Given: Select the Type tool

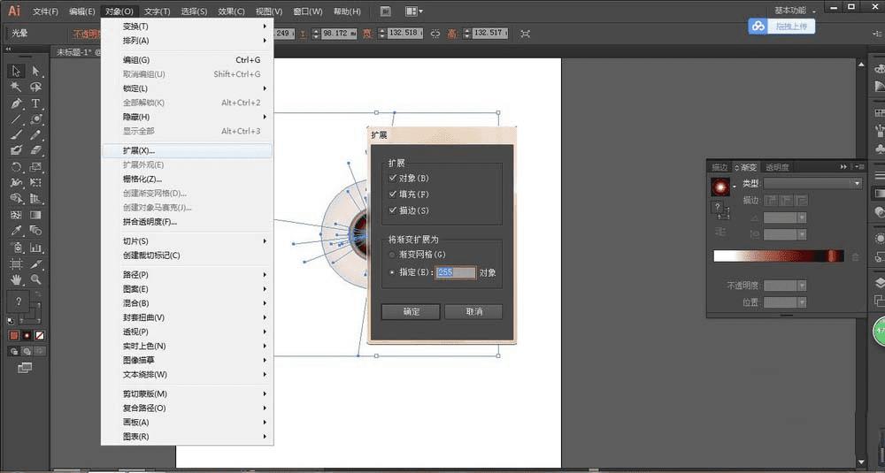Looking at the screenshot, I should click(x=36, y=103).
